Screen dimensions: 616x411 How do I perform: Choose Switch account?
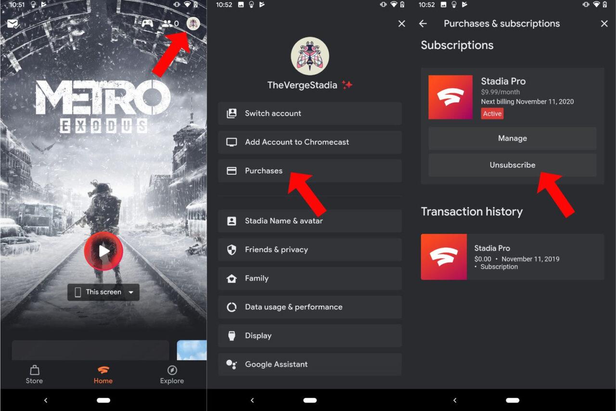[310, 113]
